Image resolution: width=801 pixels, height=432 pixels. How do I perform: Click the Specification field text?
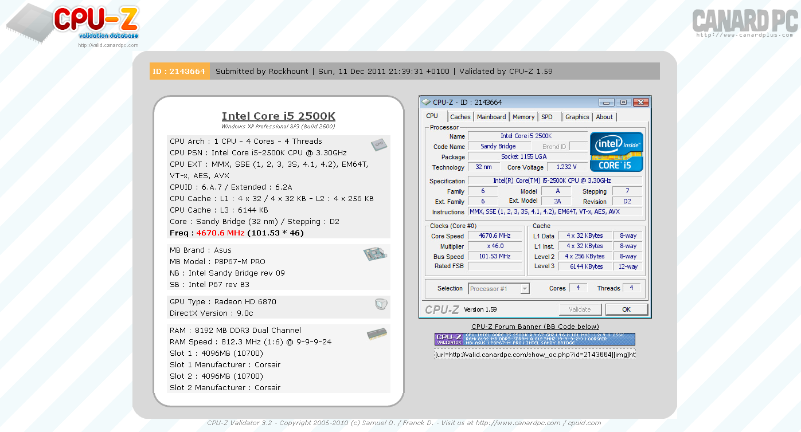[x=555, y=181]
